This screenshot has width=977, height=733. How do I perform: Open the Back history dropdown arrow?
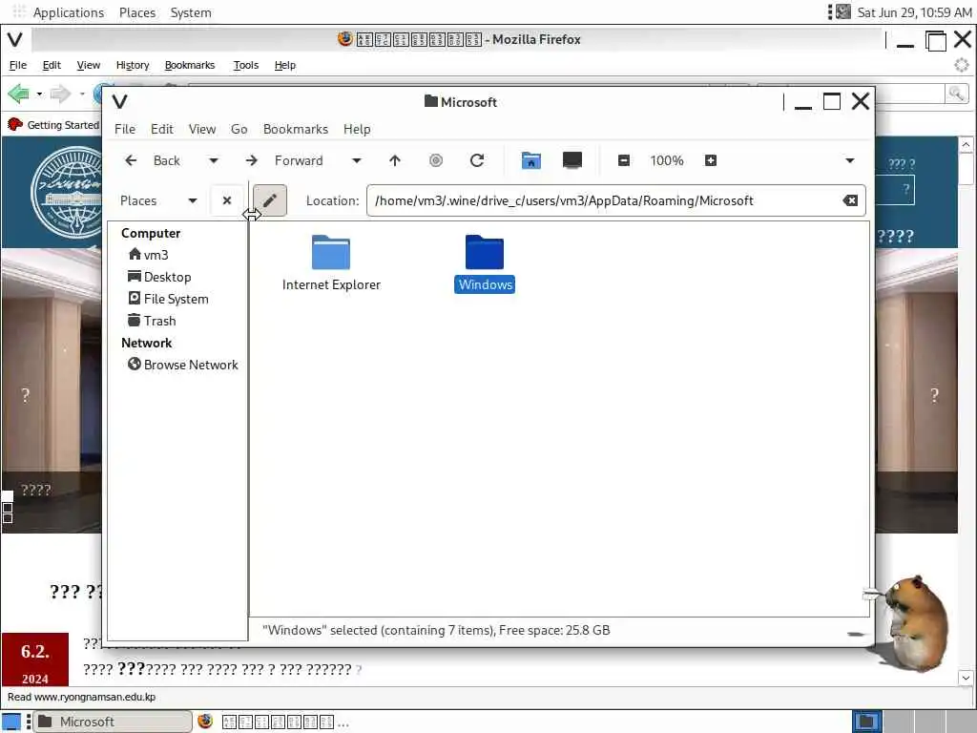[x=213, y=160]
